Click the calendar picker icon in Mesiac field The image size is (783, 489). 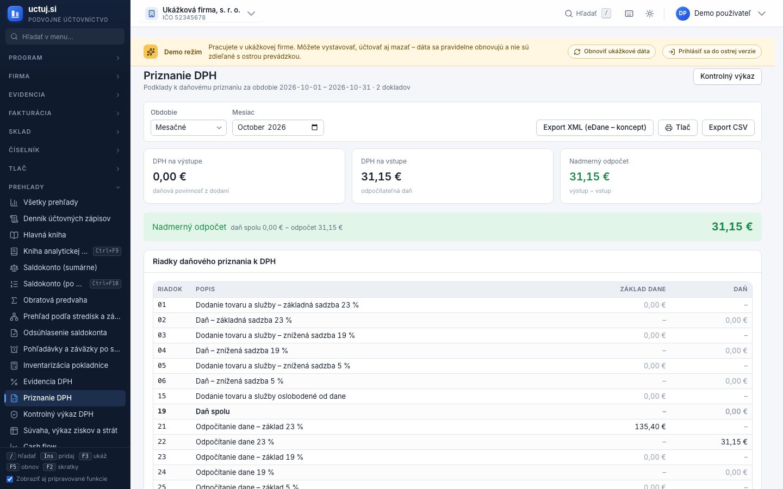click(314, 127)
